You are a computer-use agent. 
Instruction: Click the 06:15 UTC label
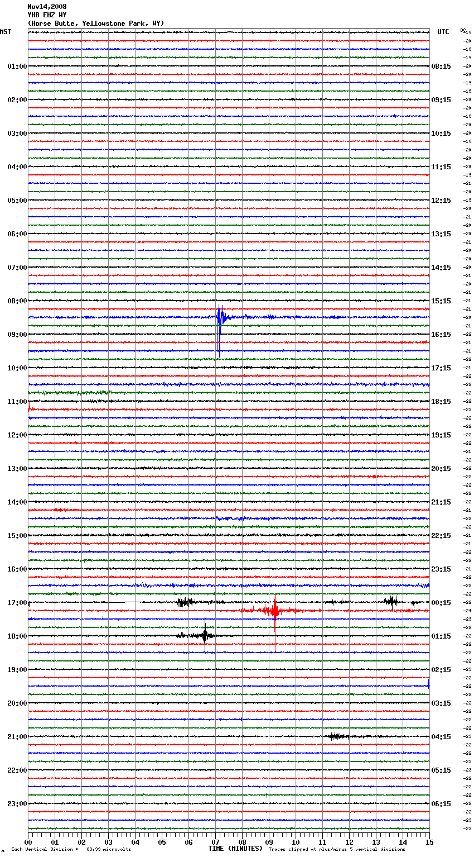(x=441, y=804)
